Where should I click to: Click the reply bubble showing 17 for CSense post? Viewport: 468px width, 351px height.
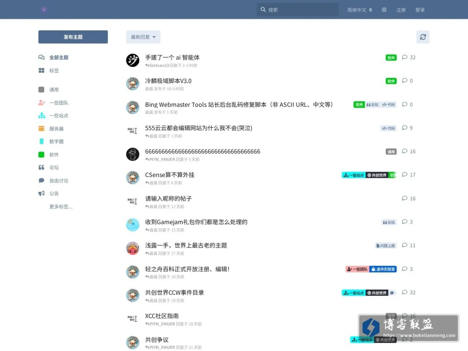point(404,175)
